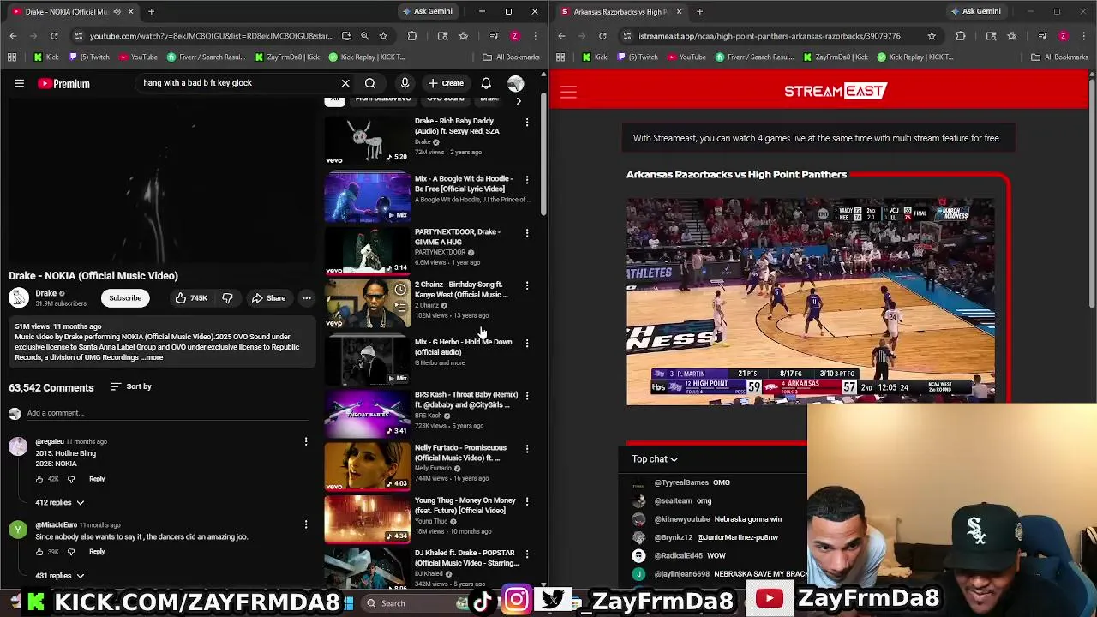The width and height of the screenshot is (1097, 617).
Task: Select the From DrakeVEVO filter chip
Action: pyautogui.click(x=383, y=99)
